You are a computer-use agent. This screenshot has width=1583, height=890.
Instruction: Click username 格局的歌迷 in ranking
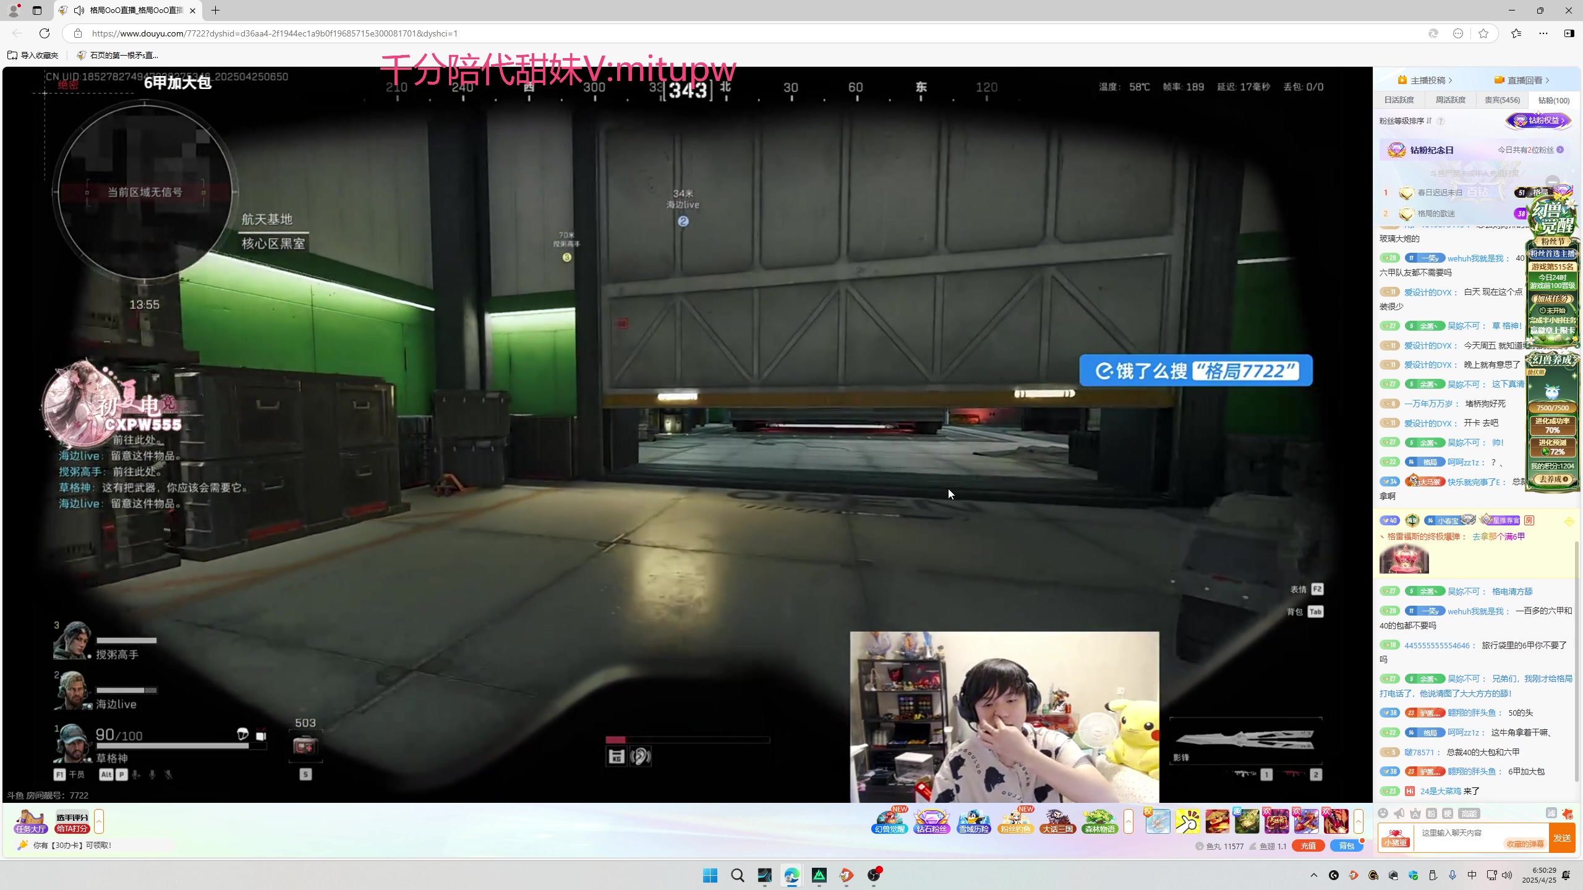tap(1436, 214)
